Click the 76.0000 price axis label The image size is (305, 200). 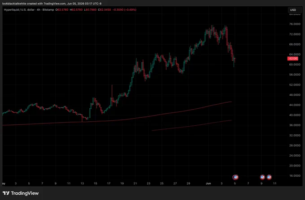tap(295, 24)
